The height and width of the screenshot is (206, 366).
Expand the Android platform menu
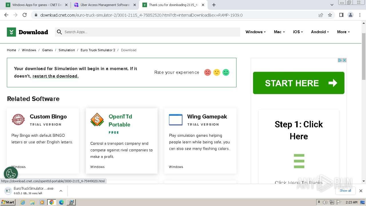pyautogui.click(x=320, y=32)
